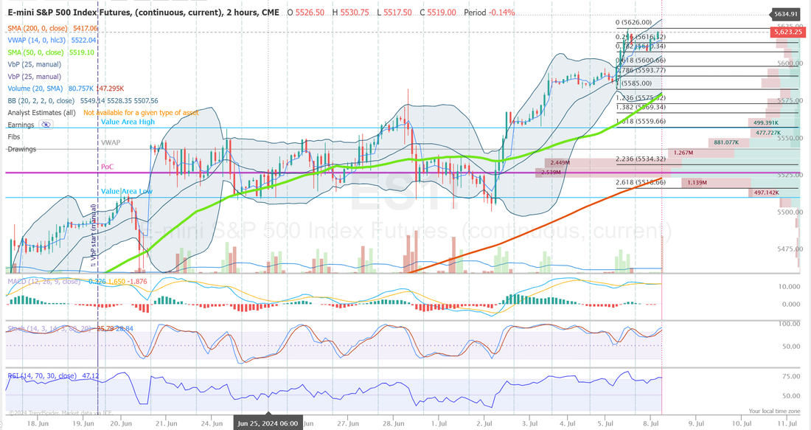Click the 28. Jun date on the time axis
This screenshot has height=430, width=811.
click(x=394, y=423)
